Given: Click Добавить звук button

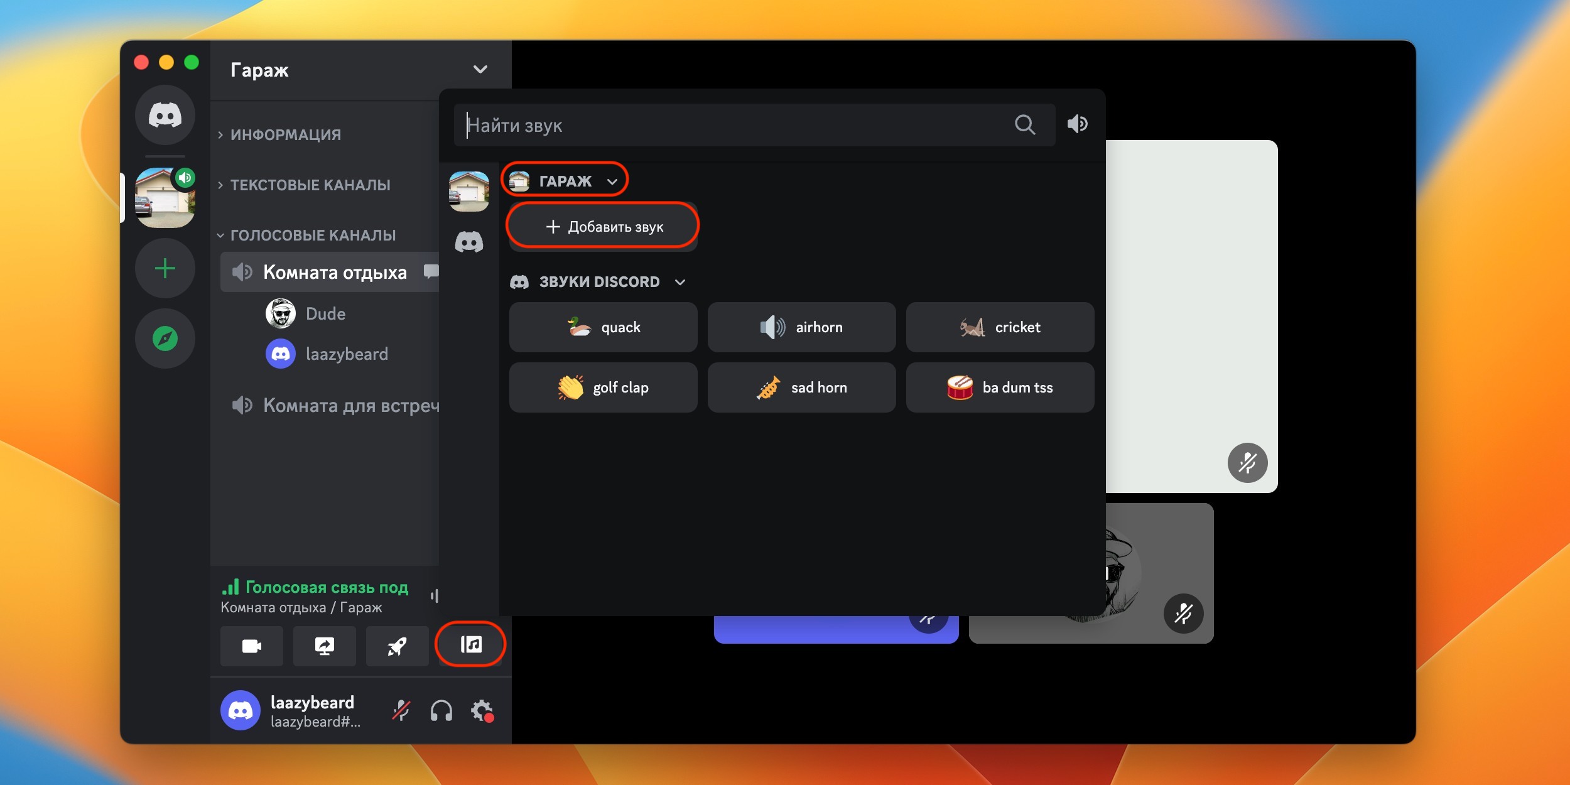Looking at the screenshot, I should pos(603,227).
